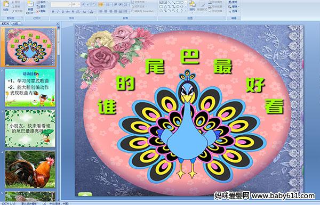Screen dimensions: 320x205
Task: Toggle strikethrough text formatting
Action: click(68, 12)
